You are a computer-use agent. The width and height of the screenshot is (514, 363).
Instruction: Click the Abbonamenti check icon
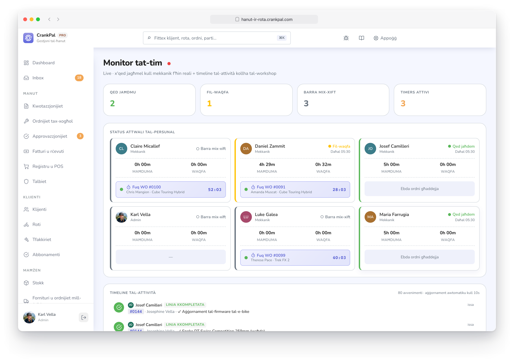coord(26,255)
